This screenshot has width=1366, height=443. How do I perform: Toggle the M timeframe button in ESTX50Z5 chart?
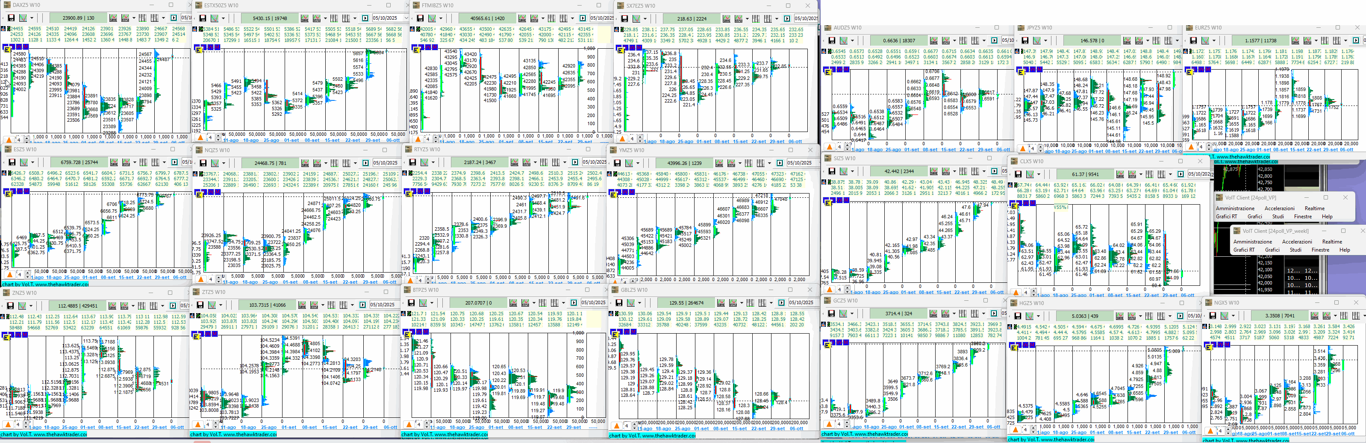pos(217,48)
